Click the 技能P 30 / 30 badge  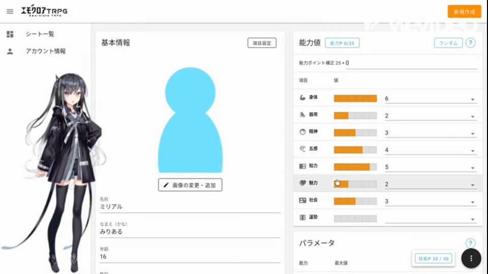coord(433,258)
